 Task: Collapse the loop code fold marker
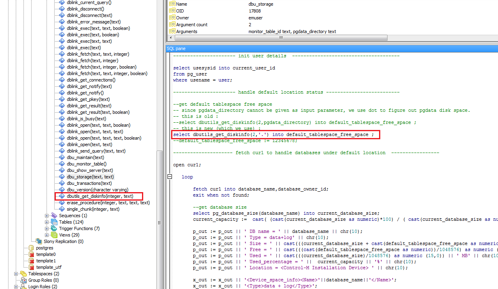pyautogui.click(x=170, y=177)
